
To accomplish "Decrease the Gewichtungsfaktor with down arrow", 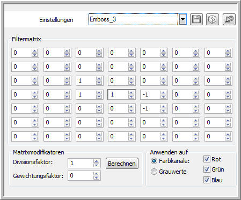I will click(x=96, y=177).
